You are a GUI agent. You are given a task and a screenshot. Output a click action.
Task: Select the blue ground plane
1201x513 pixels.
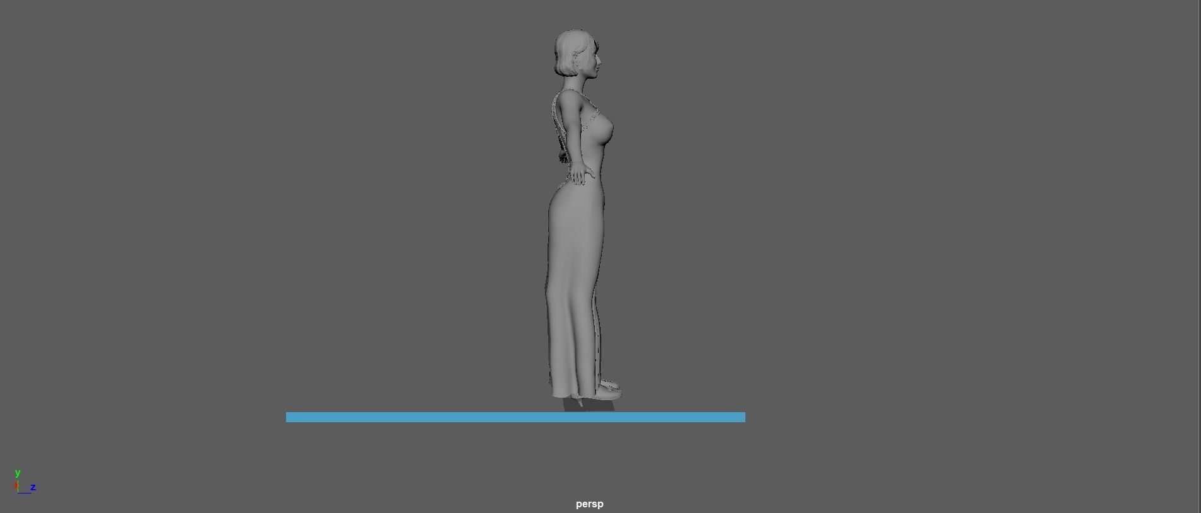tap(515, 417)
